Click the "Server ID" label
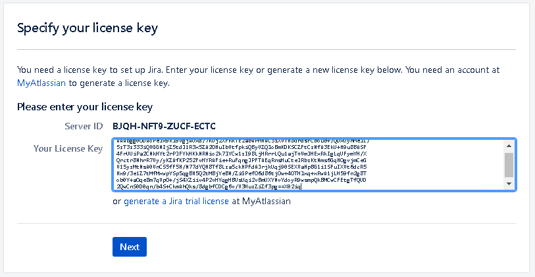Image resolution: width=535 pixels, height=277 pixels. tap(83, 125)
